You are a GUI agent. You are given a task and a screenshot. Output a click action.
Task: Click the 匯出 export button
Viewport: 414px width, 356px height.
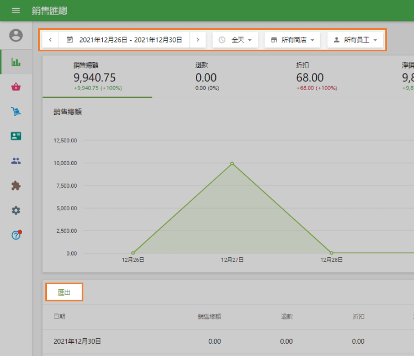[x=64, y=293]
